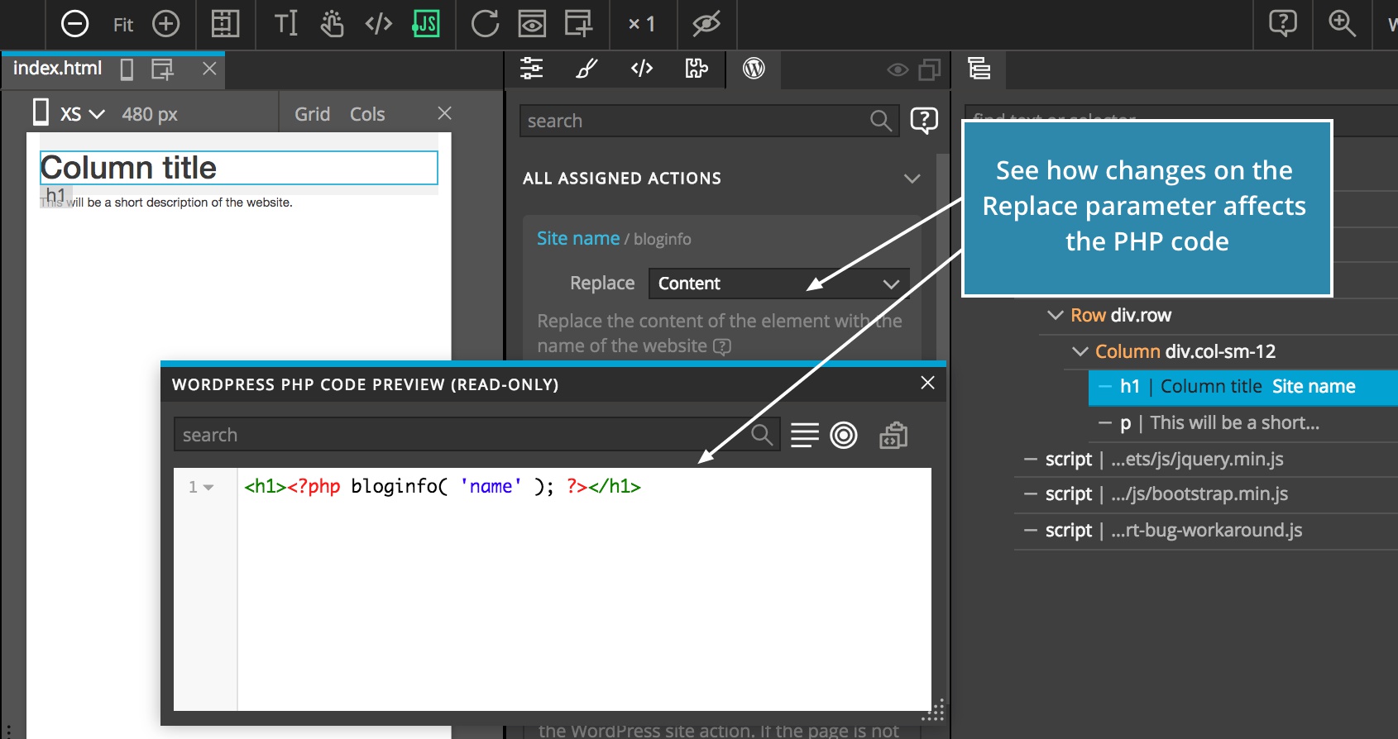The width and height of the screenshot is (1398, 739).
Task: Activate the hand pointer interaction tool
Action: (332, 24)
